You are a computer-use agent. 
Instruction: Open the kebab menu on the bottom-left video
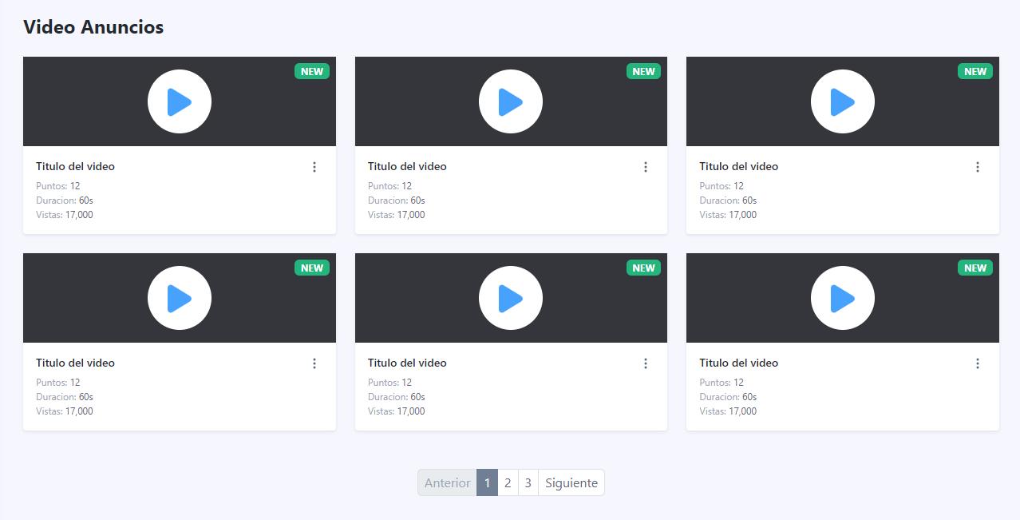click(x=314, y=363)
